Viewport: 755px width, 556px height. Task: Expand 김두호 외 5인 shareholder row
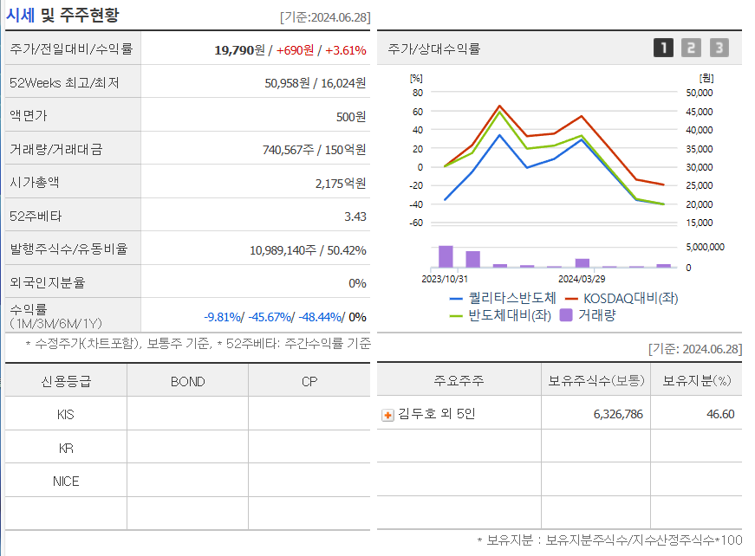387,415
